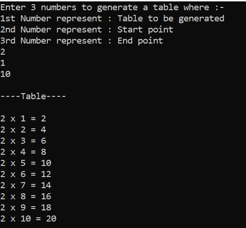This screenshot has width=246, height=228.
Task: Click the '2 x 7 = 14' row
Action: 26,185
